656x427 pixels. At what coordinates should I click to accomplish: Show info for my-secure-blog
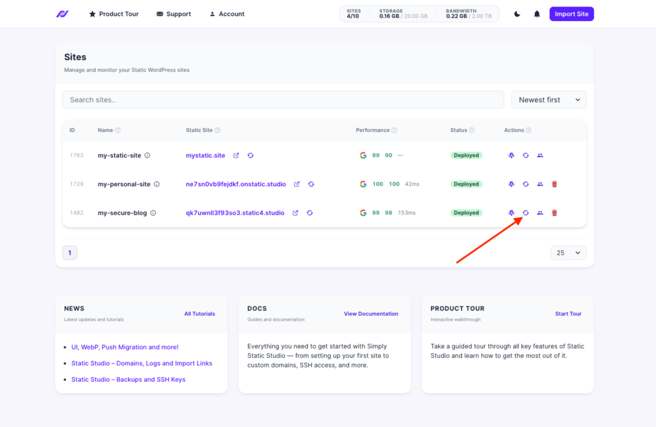[x=153, y=213]
